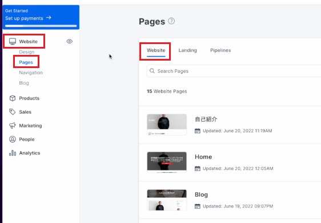The image size is (321, 223).
Task: Open the Home page thumbnail
Action: 167,162
